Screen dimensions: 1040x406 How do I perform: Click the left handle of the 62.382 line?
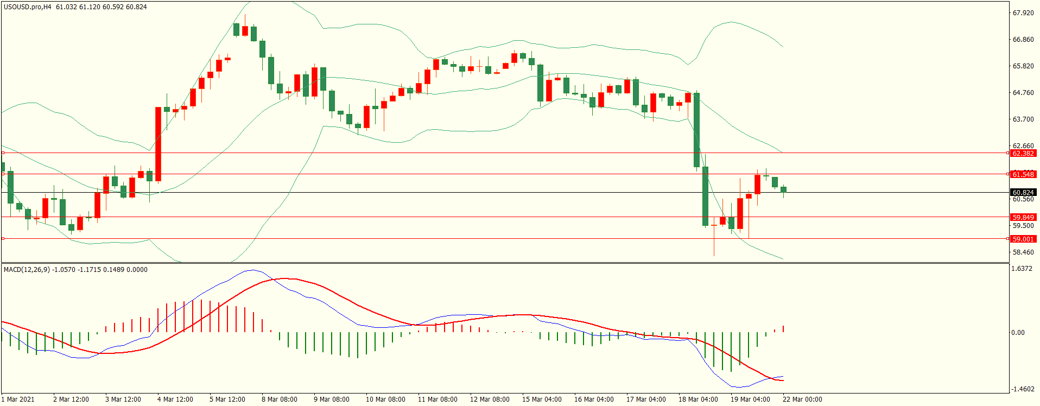point(3,153)
